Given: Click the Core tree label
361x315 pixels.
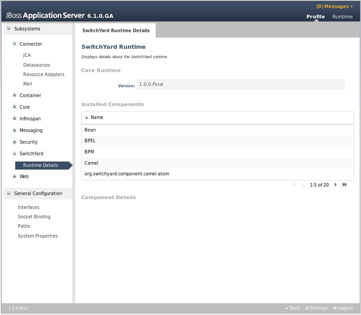Looking at the screenshot, I should (25, 107).
